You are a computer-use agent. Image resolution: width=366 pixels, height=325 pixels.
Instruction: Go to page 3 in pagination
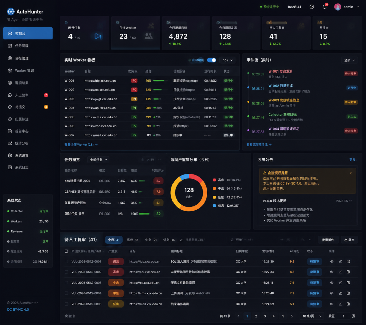click(x=265, y=316)
